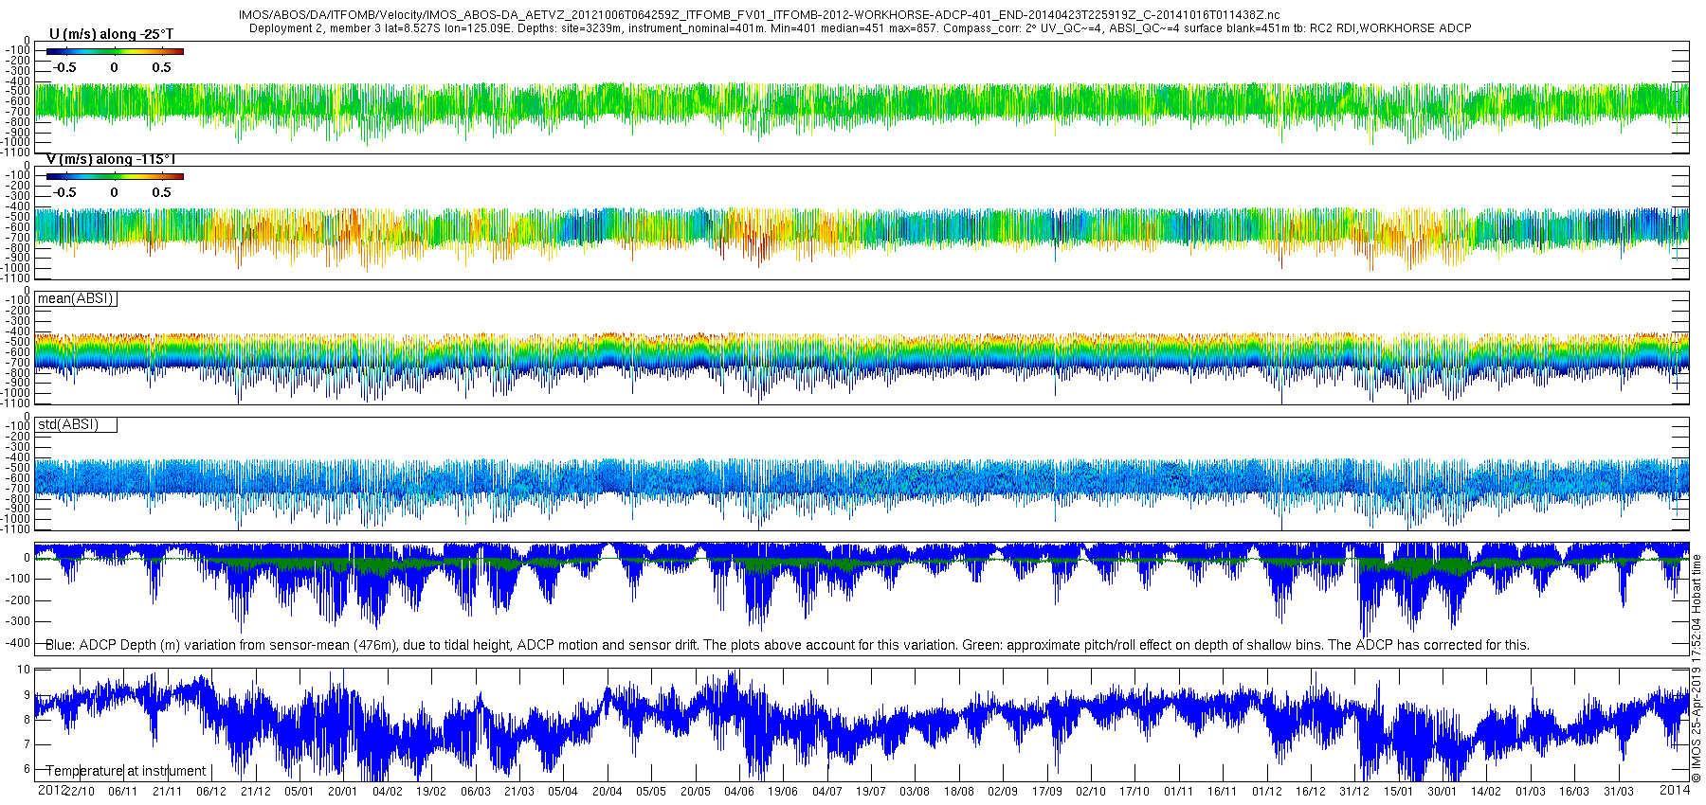The image size is (1706, 805).
Task: Select the mean(ABSI) panel label
Action: [x=76, y=298]
